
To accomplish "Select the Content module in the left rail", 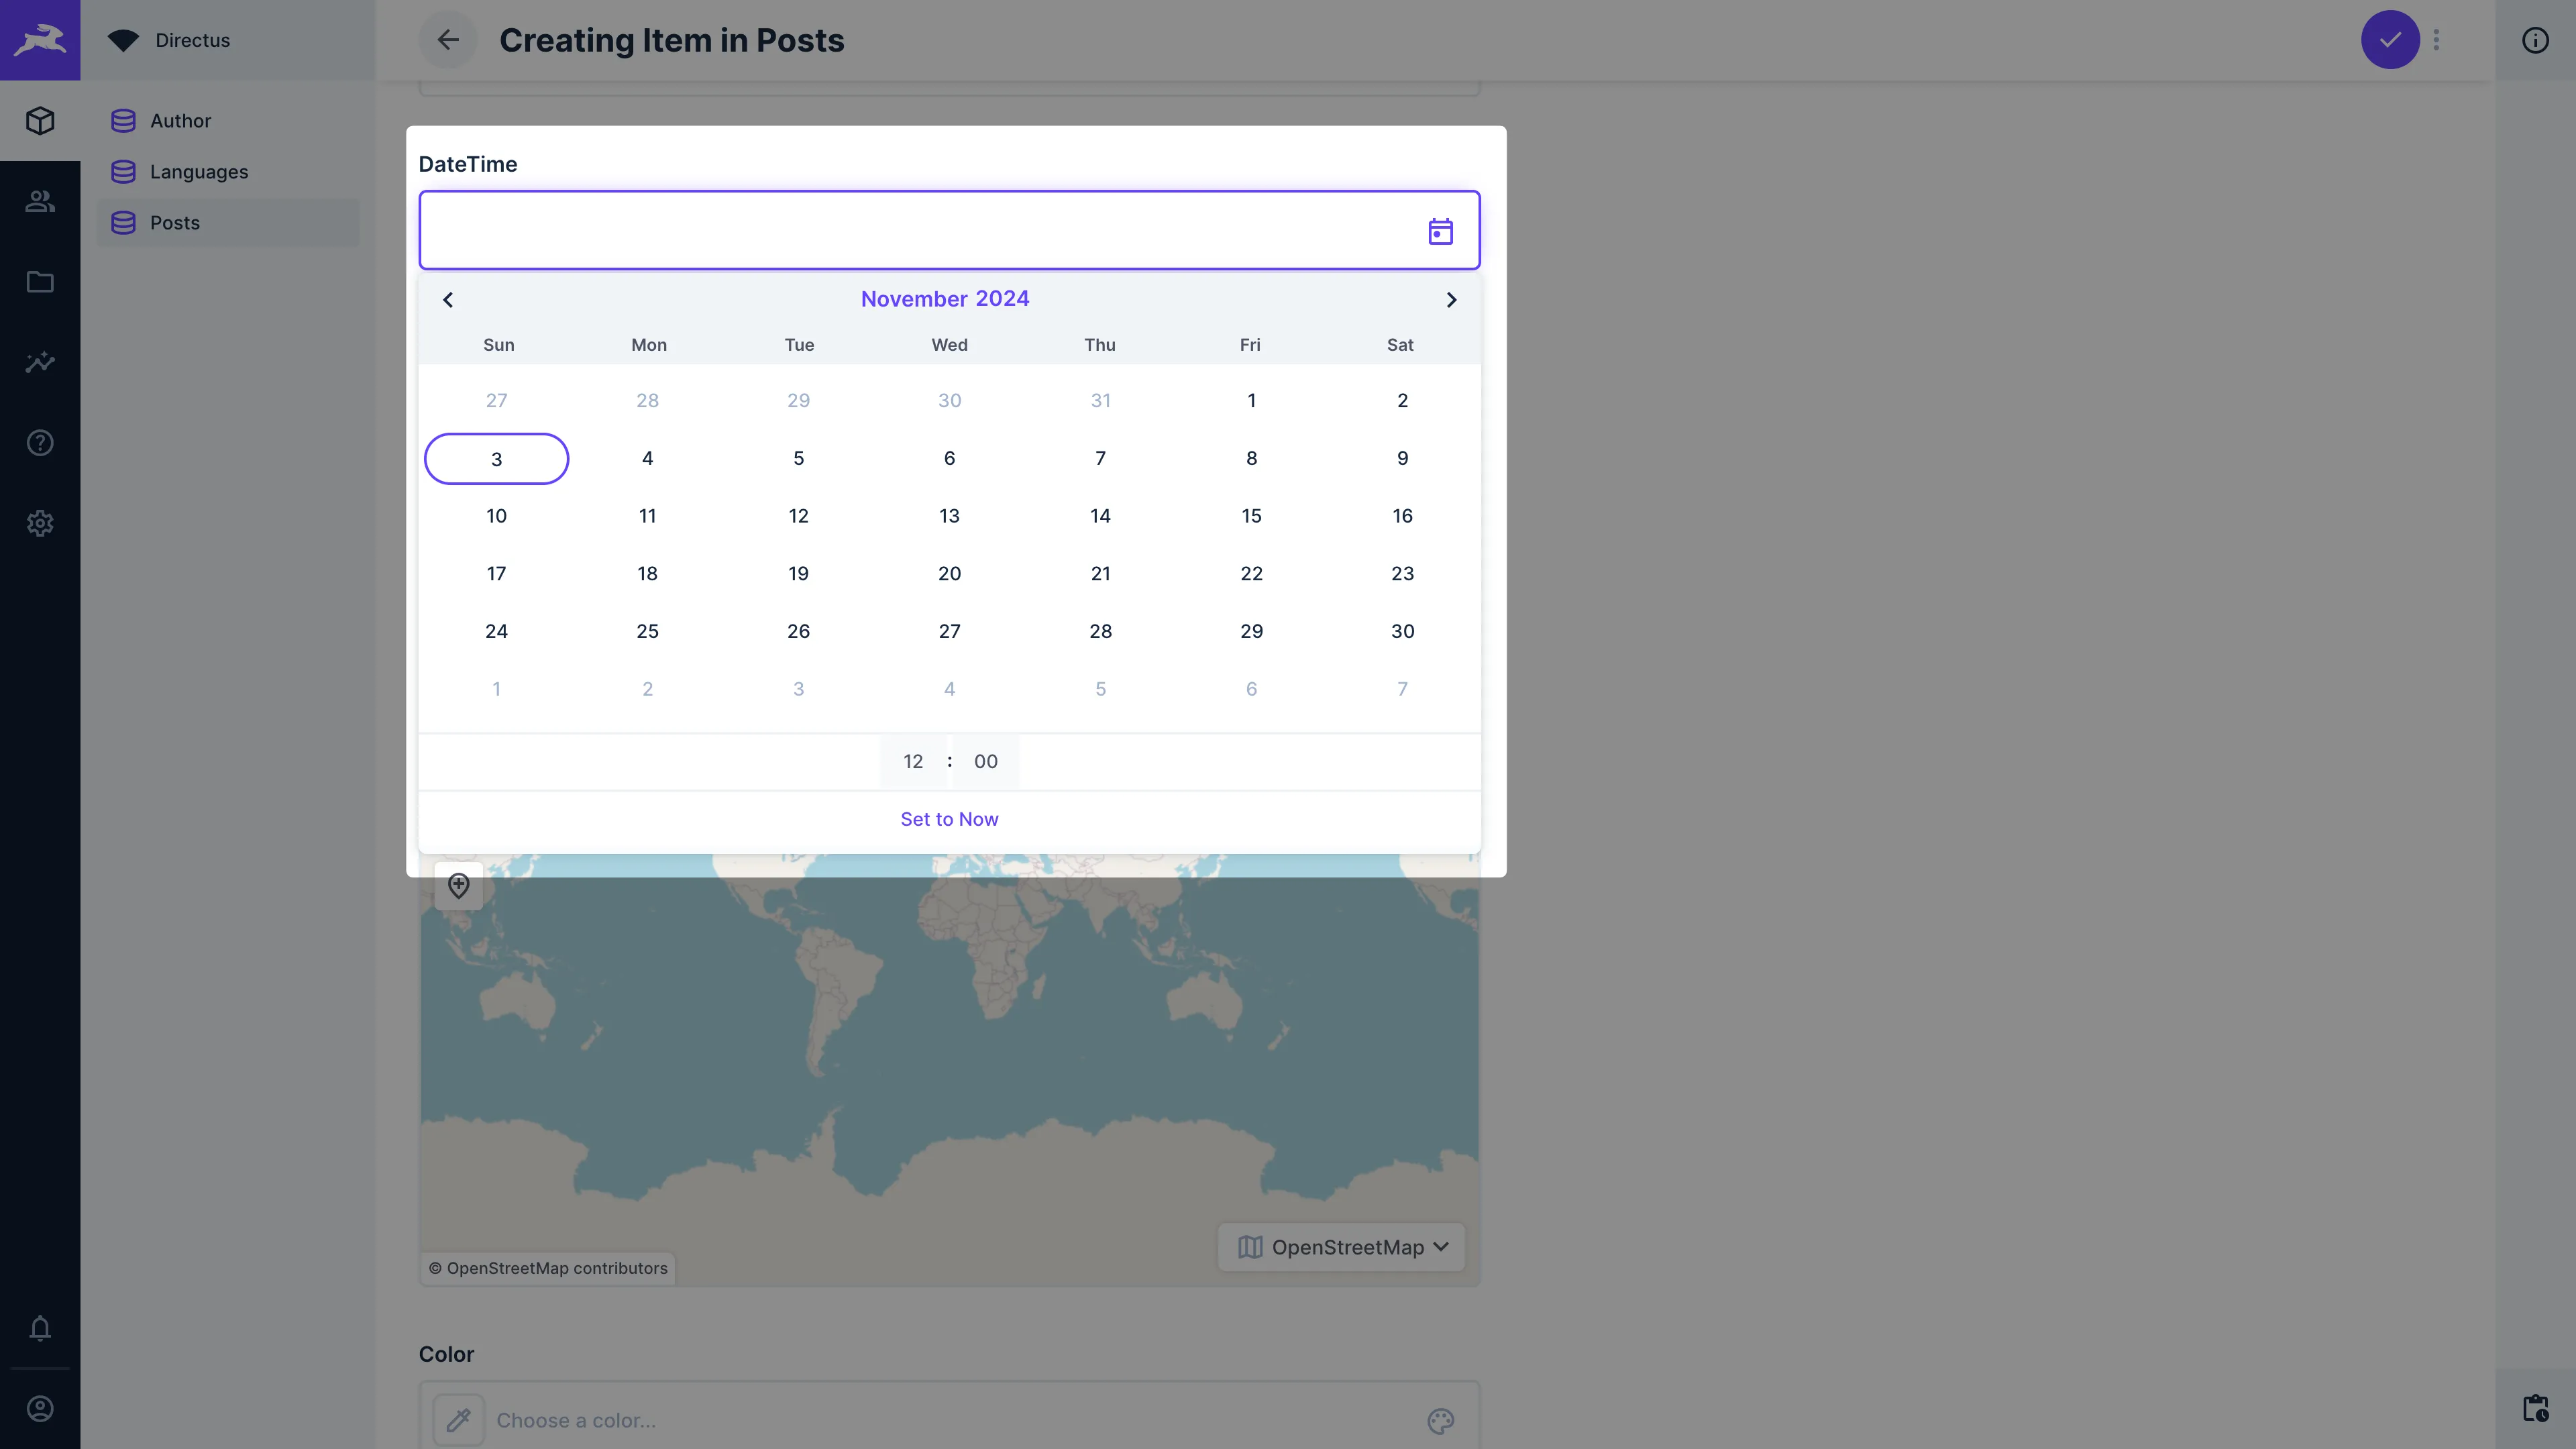I will (x=40, y=120).
